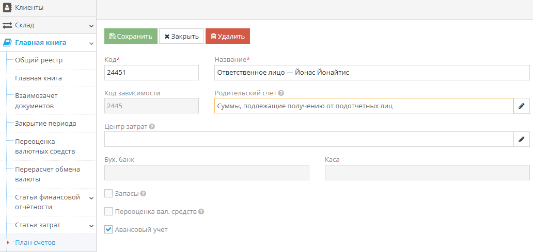Enable the Запасы checkbox
This screenshot has height=252, width=533.
[108, 193]
